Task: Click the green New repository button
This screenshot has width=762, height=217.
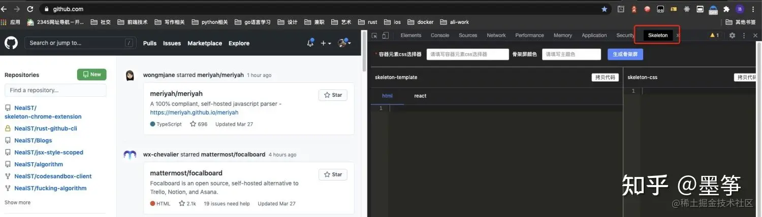Action: [92, 75]
